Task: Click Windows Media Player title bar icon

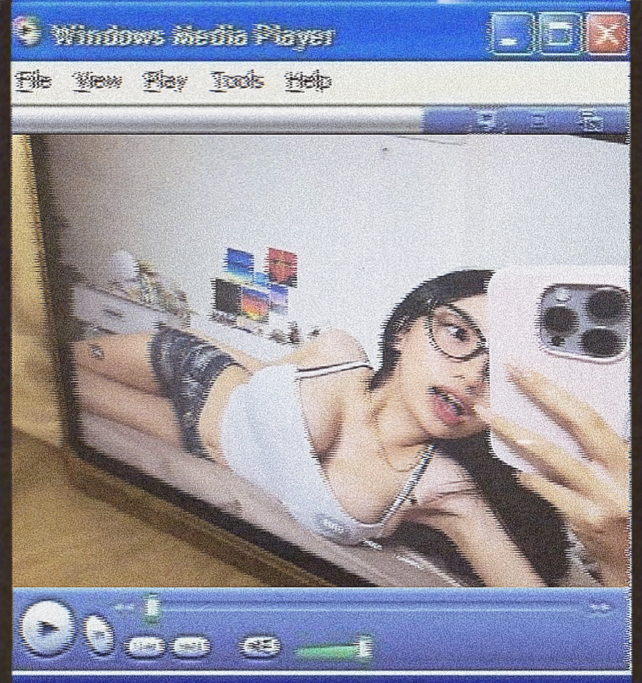Action: pos(27,32)
